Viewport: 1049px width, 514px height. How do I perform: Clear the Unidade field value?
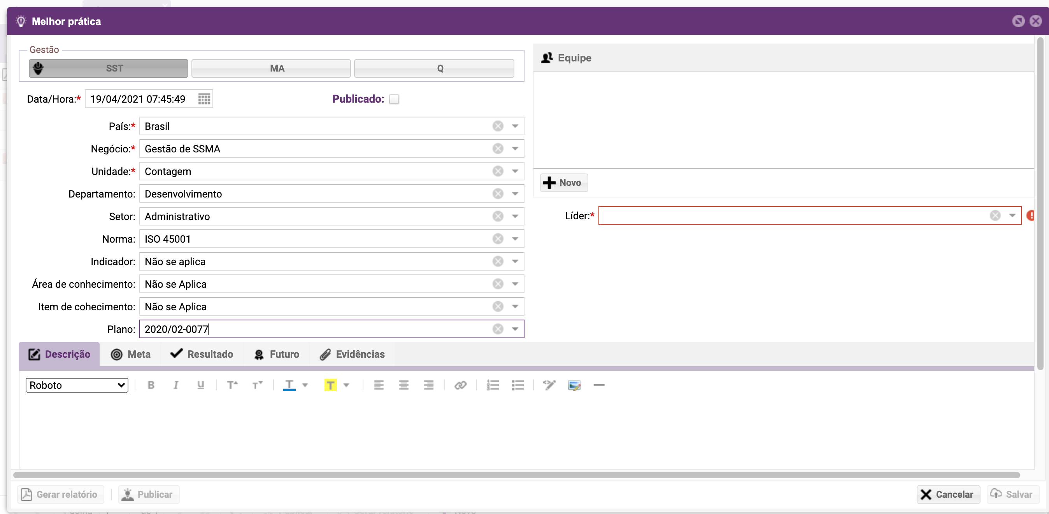pos(498,171)
